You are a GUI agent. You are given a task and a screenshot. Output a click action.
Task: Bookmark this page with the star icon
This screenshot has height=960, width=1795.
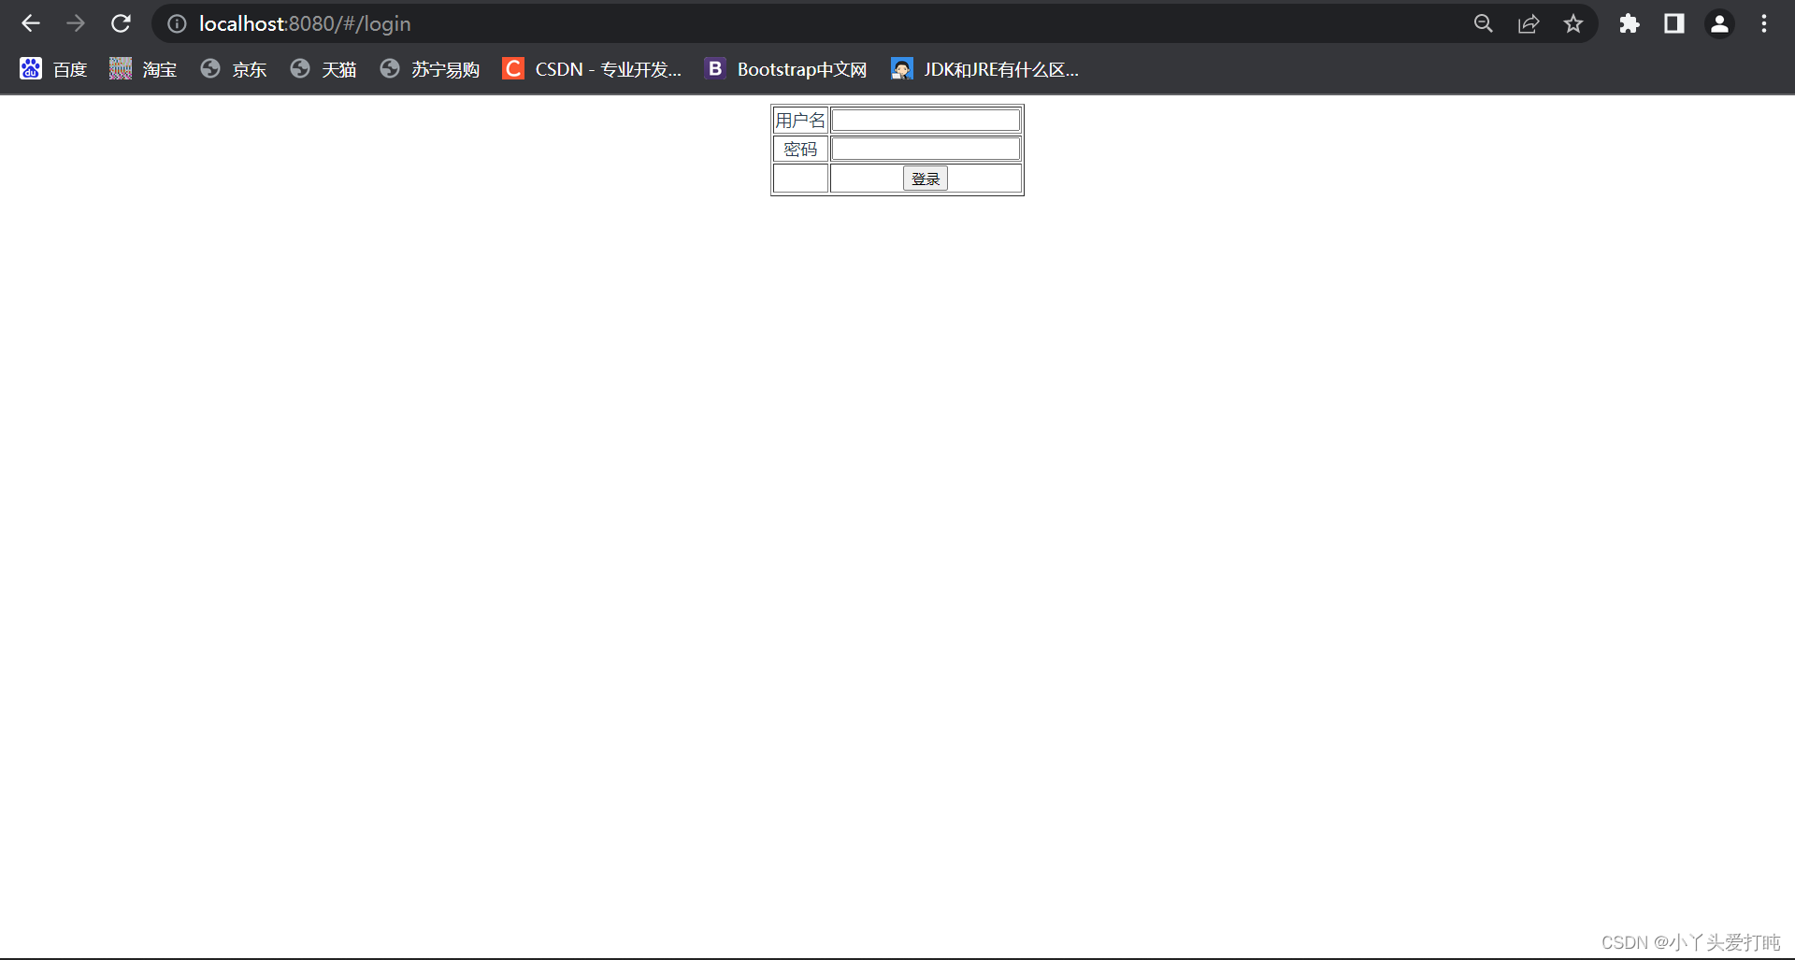pos(1573,23)
